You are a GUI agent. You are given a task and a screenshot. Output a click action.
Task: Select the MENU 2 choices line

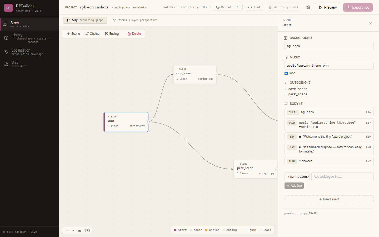329,161
